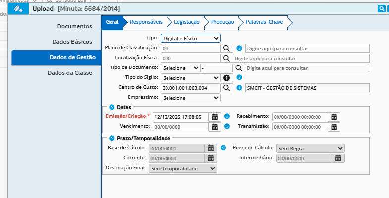Open Documentos in the sidebar
Screen dimensions: 389x198
(x=75, y=26)
